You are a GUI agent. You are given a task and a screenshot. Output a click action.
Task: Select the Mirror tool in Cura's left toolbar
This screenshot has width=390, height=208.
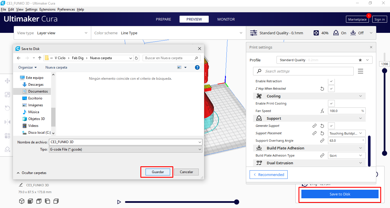(x=7, y=122)
